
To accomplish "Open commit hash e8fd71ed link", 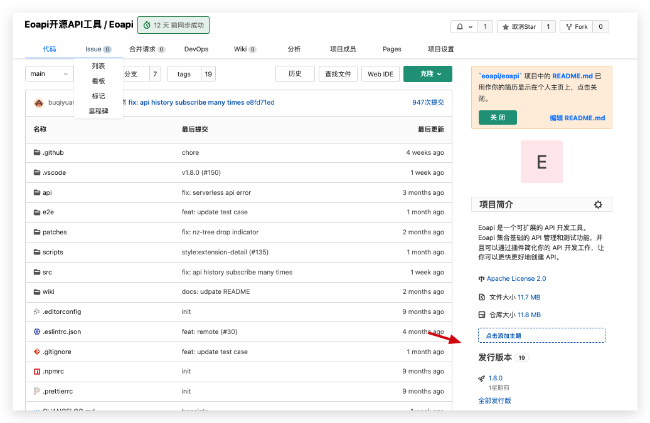I will [260, 102].
